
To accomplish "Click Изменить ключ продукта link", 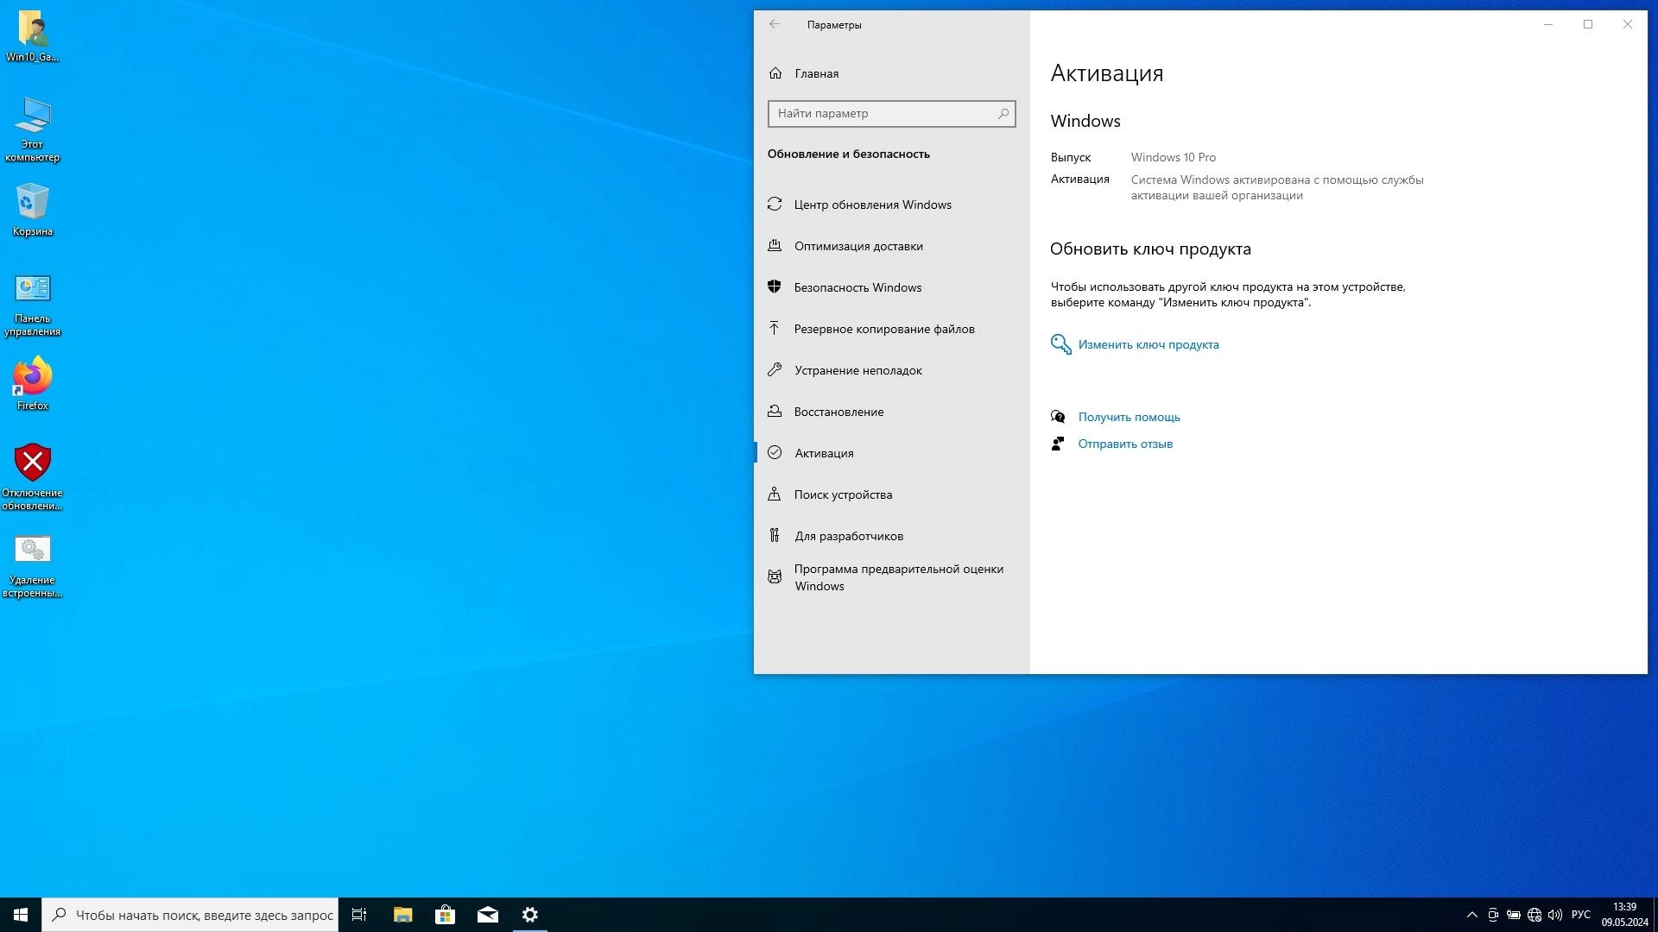I will (x=1148, y=344).
